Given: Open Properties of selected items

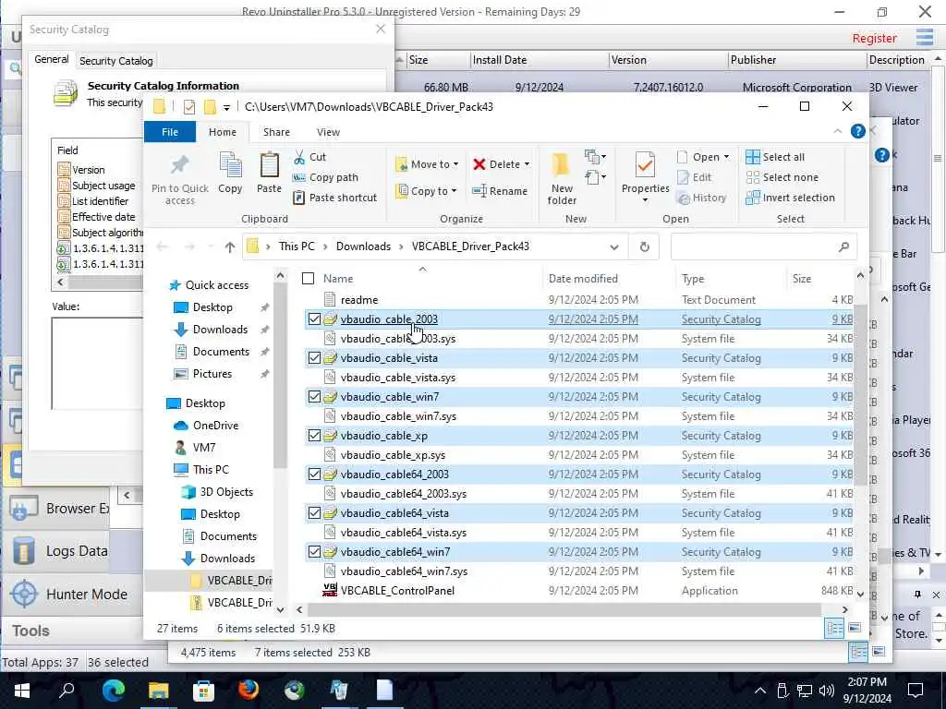Looking at the screenshot, I should 645,174.
